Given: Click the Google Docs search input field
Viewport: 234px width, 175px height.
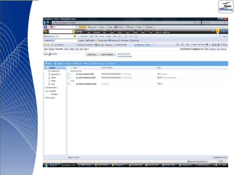Looking at the screenshot, I should [x=72, y=54].
